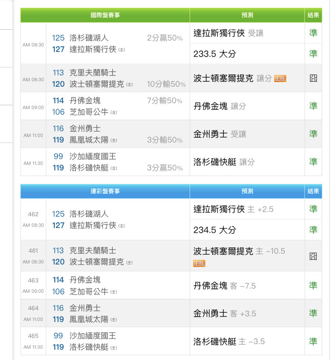Select the 234.5 大分 prediction

(x=215, y=230)
